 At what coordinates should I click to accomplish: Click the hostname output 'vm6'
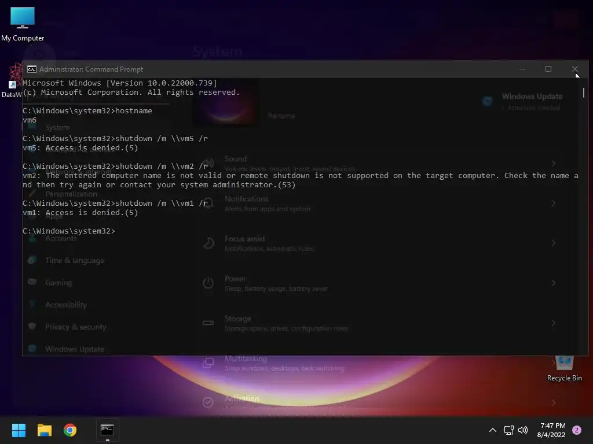(30, 120)
